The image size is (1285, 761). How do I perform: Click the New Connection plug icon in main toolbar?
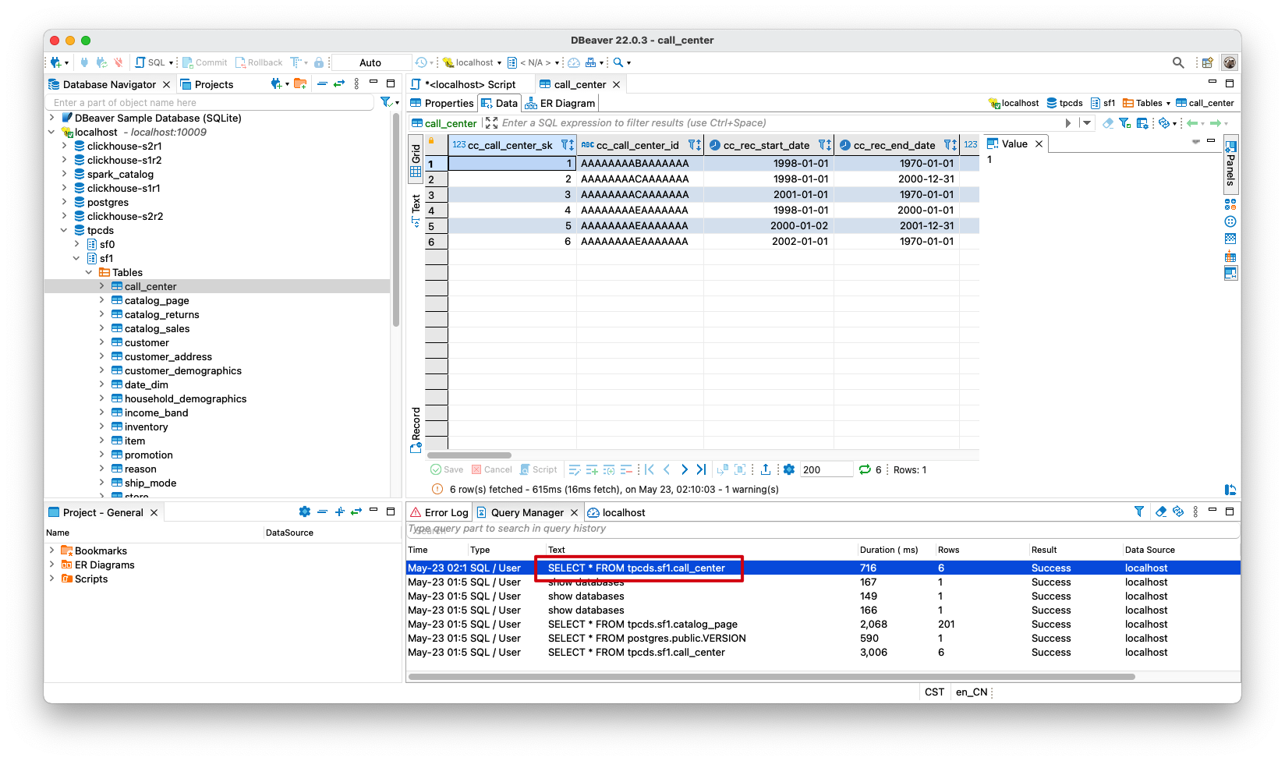coord(55,62)
